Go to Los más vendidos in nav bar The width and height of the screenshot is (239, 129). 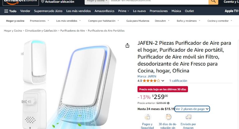pyautogui.click(x=78, y=11)
